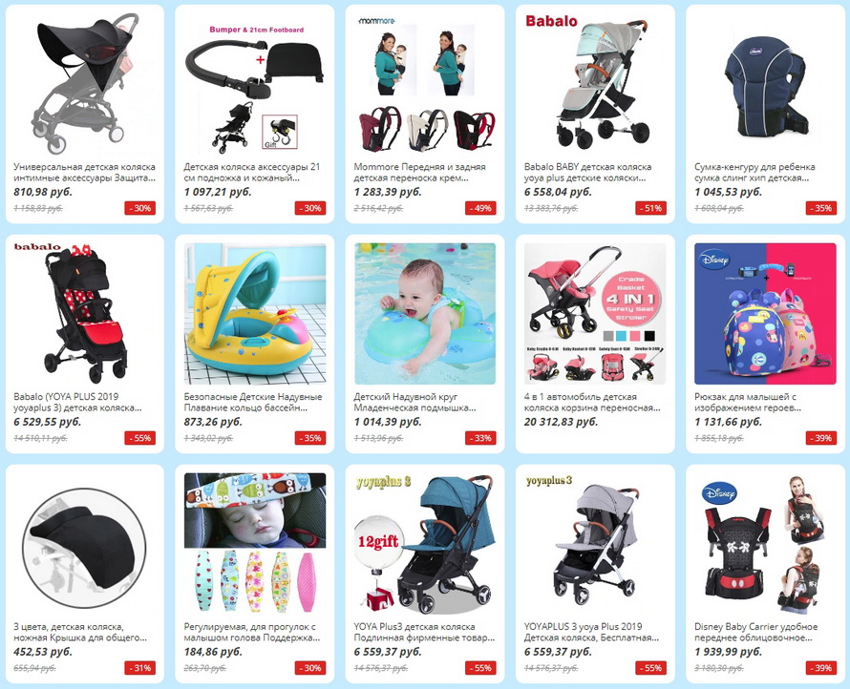Open the 4 in 1 stroller product image
This screenshot has height=689, width=850.
(x=595, y=314)
